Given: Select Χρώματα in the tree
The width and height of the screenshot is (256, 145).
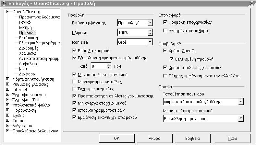Looking at the screenshot, I should pyautogui.click(x=27, y=53).
